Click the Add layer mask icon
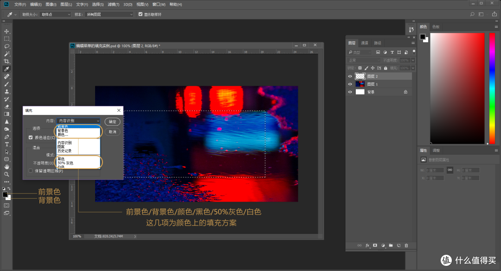Image resolution: width=501 pixels, height=271 pixels. 375,246
